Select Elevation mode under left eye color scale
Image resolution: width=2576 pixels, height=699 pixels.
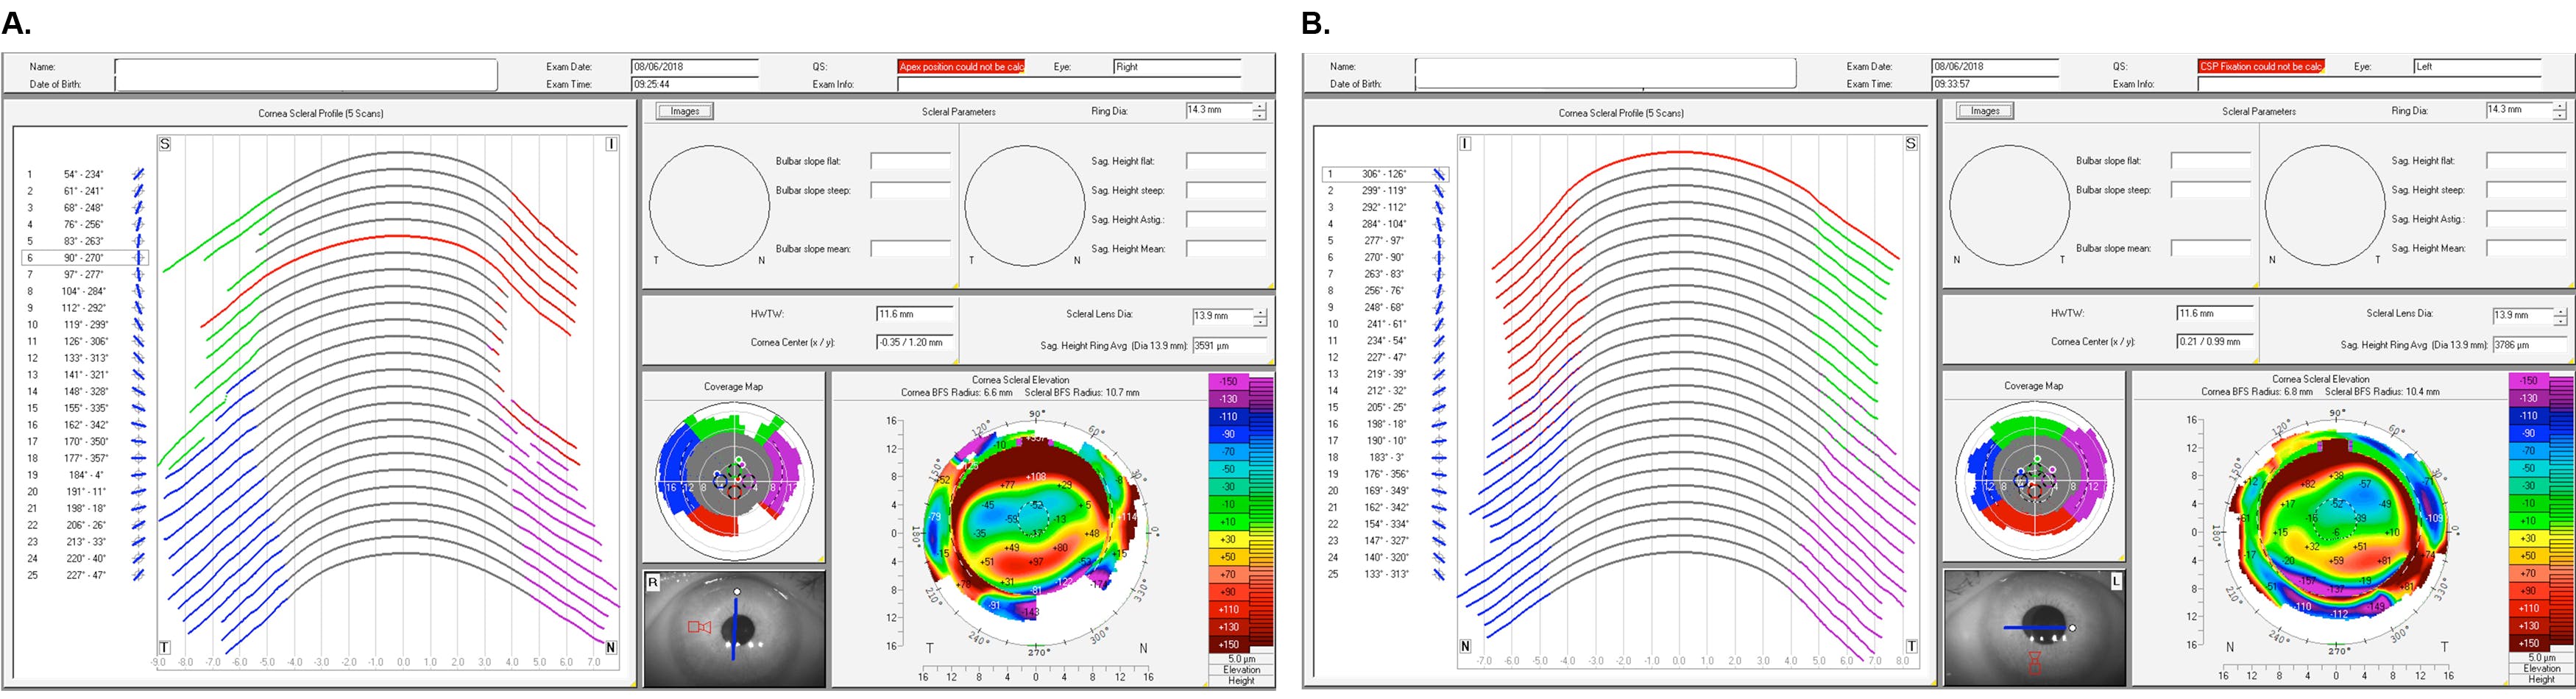coord(2541,669)
